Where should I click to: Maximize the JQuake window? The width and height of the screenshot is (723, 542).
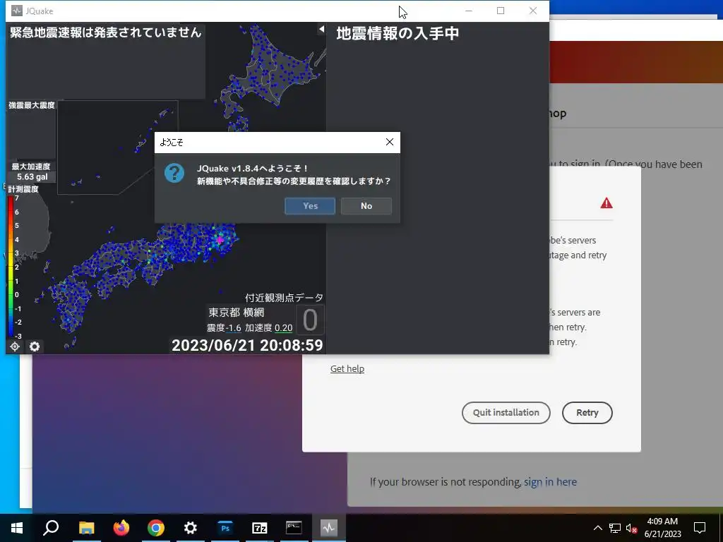[501, 11]
